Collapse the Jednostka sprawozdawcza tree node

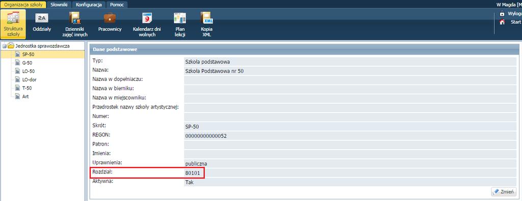click(4, 46)
